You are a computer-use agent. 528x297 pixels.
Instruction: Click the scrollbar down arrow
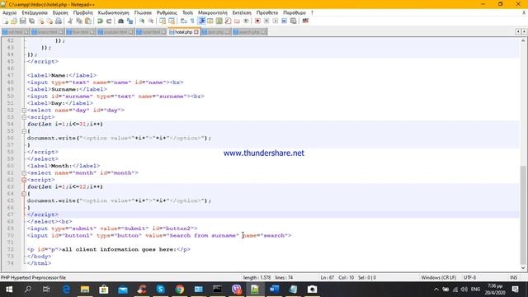point(523,268)
